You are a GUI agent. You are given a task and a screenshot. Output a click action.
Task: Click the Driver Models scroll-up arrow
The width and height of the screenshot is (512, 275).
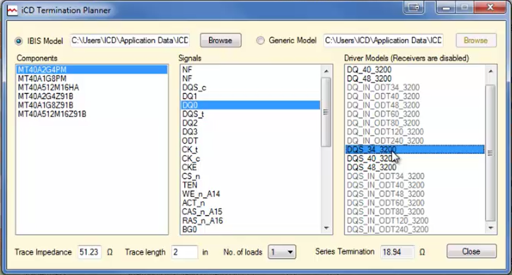click(491, 71)
